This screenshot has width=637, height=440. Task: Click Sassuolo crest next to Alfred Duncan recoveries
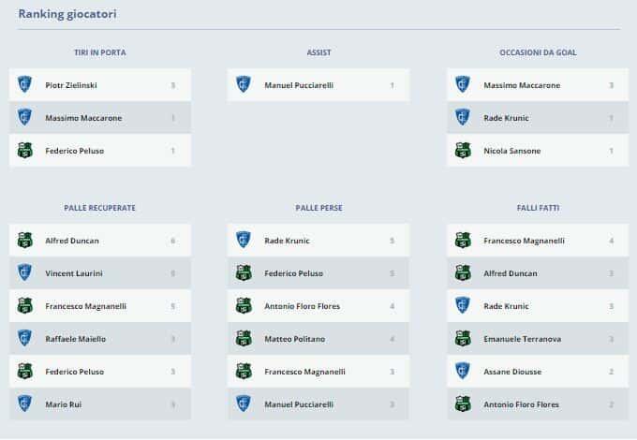25,241
